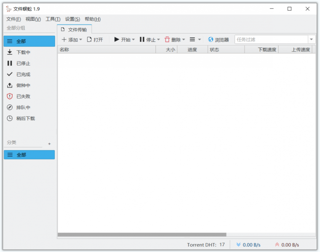Open the task filter dropdown arrow

[x=311, y=39]
